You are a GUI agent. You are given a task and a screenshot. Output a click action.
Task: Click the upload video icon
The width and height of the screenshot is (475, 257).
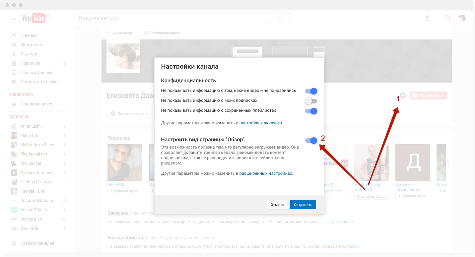427,18
